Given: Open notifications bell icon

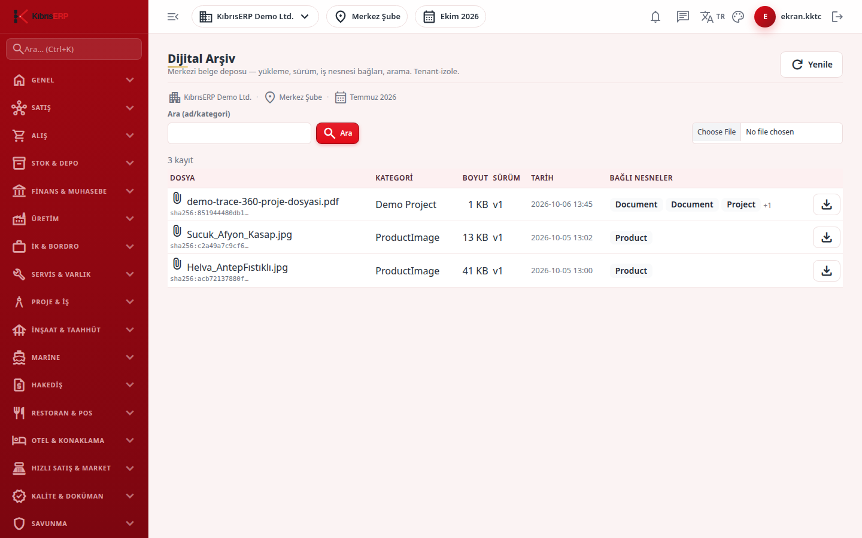Looking at the screenshot, I should (655, 17).
